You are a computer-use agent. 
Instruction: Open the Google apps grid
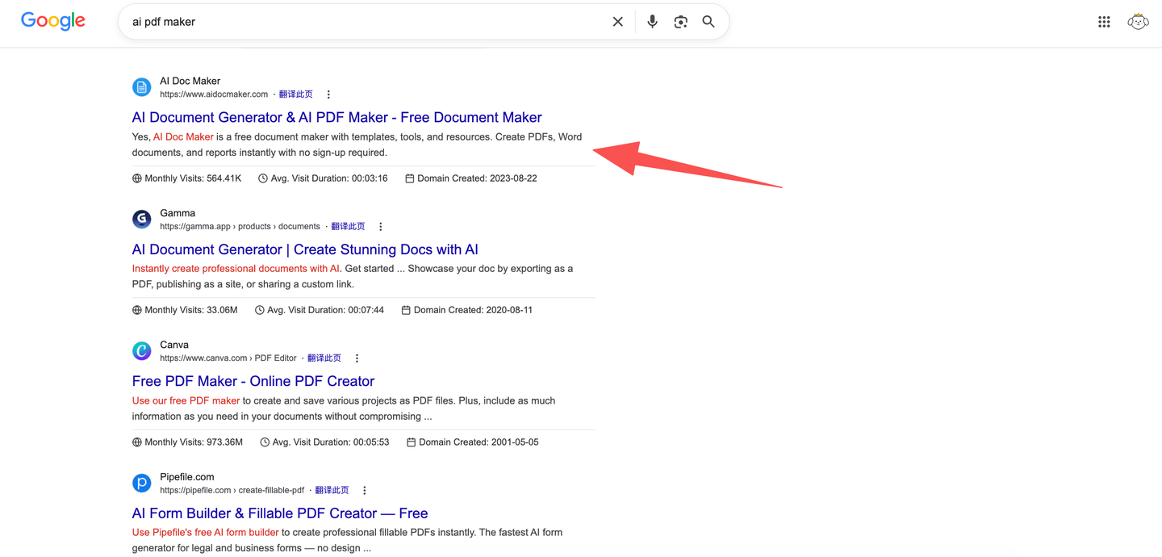pyautogui.click(x=1104, y=22)
